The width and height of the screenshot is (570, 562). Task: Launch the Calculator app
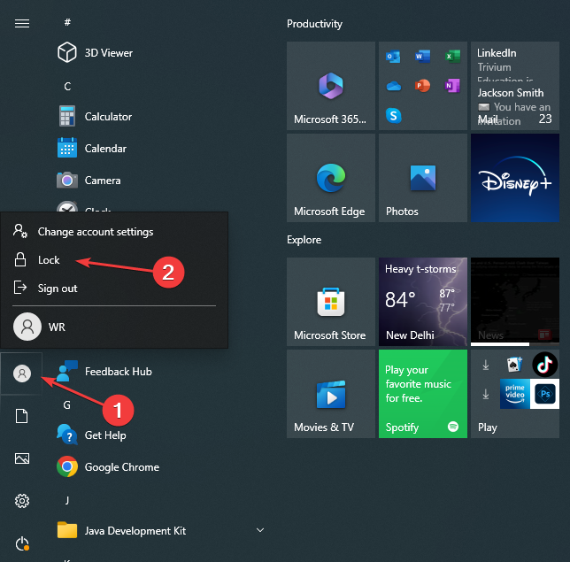coord(95,116)
